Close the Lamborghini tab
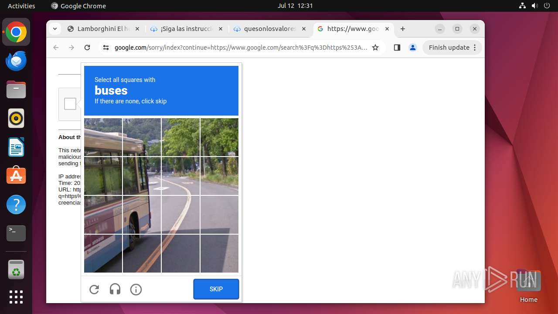This screenshot has height=314, width=558. point(137,29)
